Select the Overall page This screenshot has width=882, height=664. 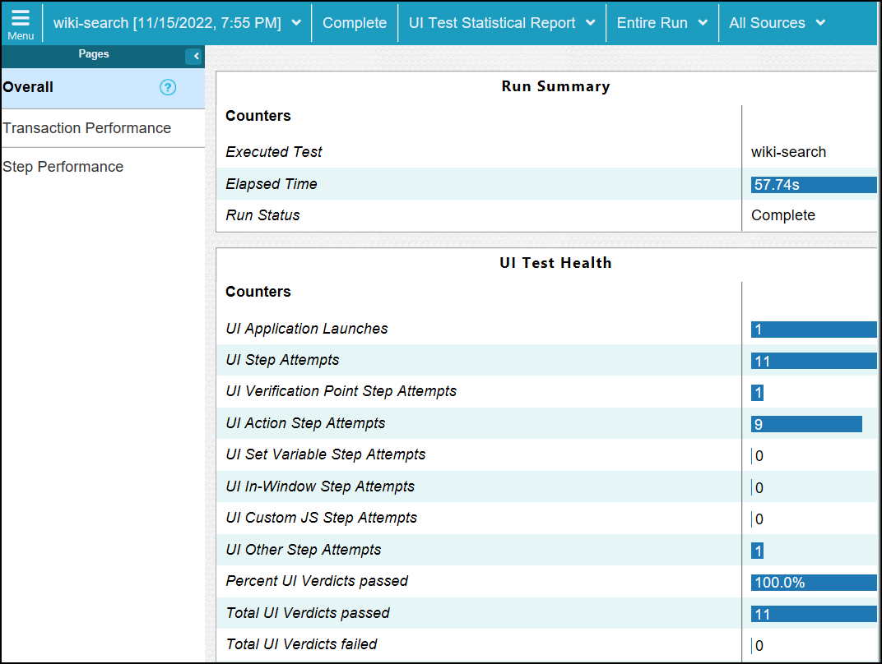29,87
